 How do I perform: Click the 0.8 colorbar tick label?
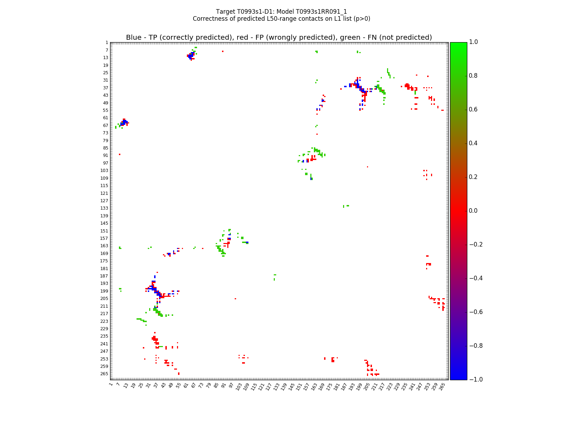tap(473, 76)
